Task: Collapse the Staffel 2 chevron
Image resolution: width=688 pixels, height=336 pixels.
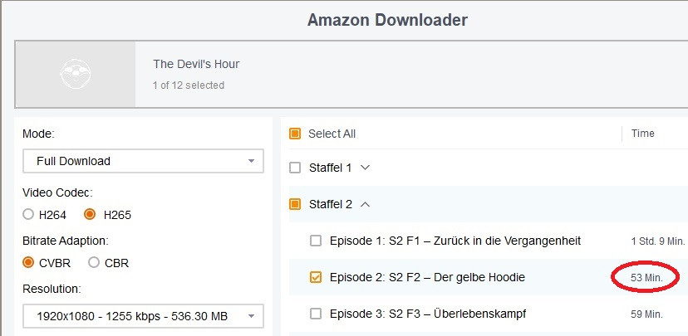Action: (365, 204)
